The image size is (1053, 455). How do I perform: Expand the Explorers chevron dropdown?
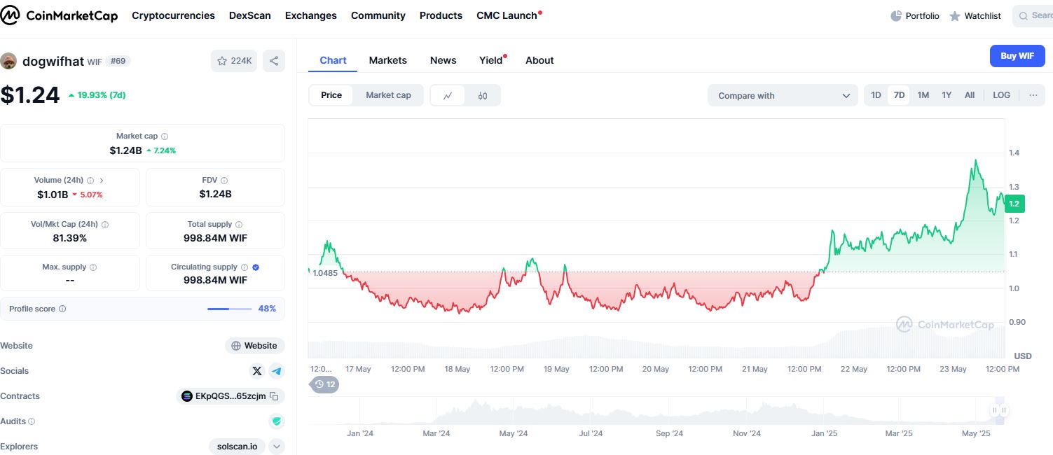[x=277, y=447]
